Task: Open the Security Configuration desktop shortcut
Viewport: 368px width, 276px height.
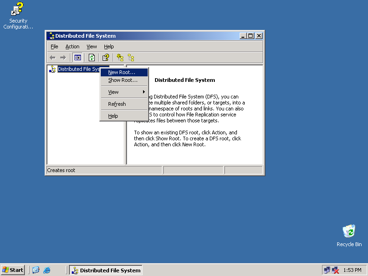Action: click(x=18, y=16)
